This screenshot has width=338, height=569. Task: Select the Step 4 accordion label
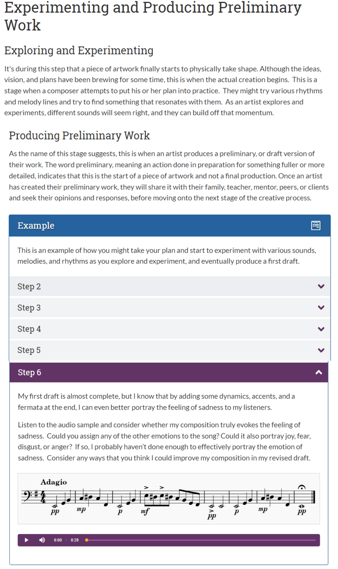29,329
